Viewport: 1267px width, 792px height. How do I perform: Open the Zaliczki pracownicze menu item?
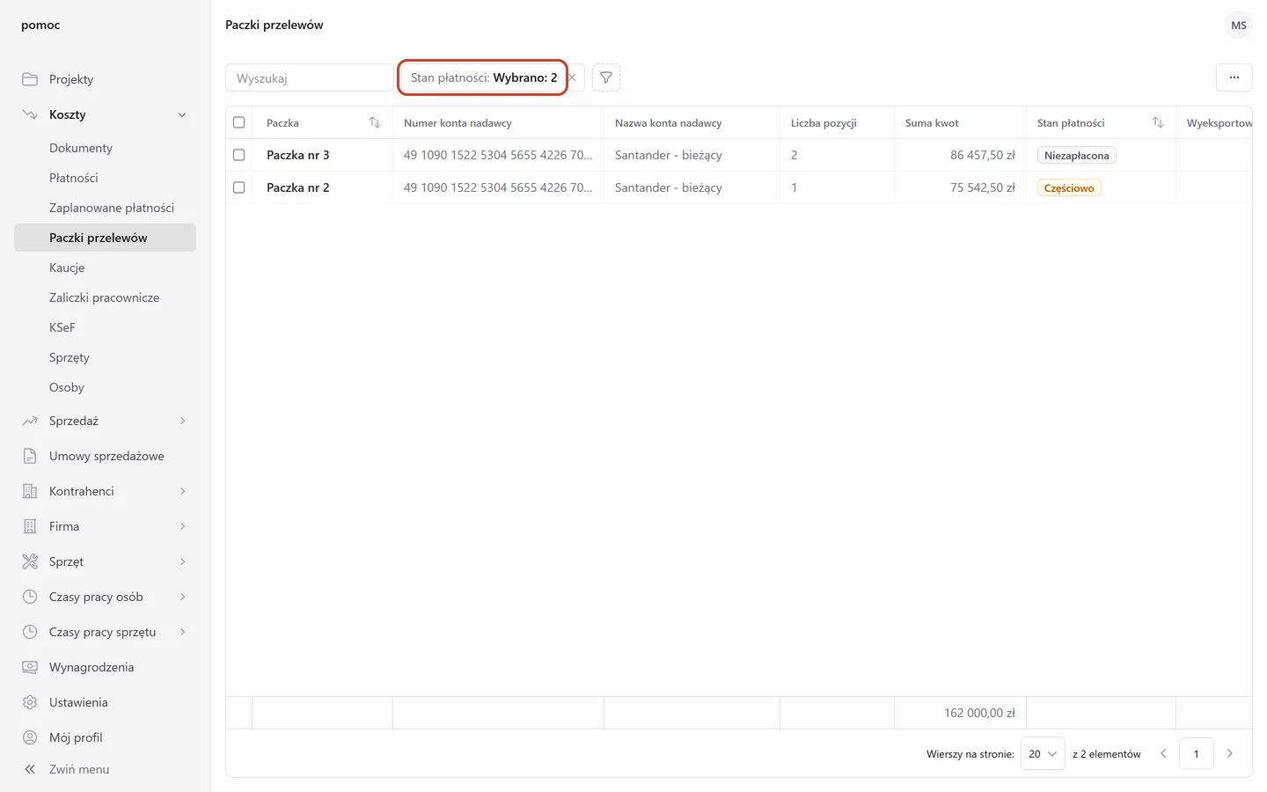point(105,297)
